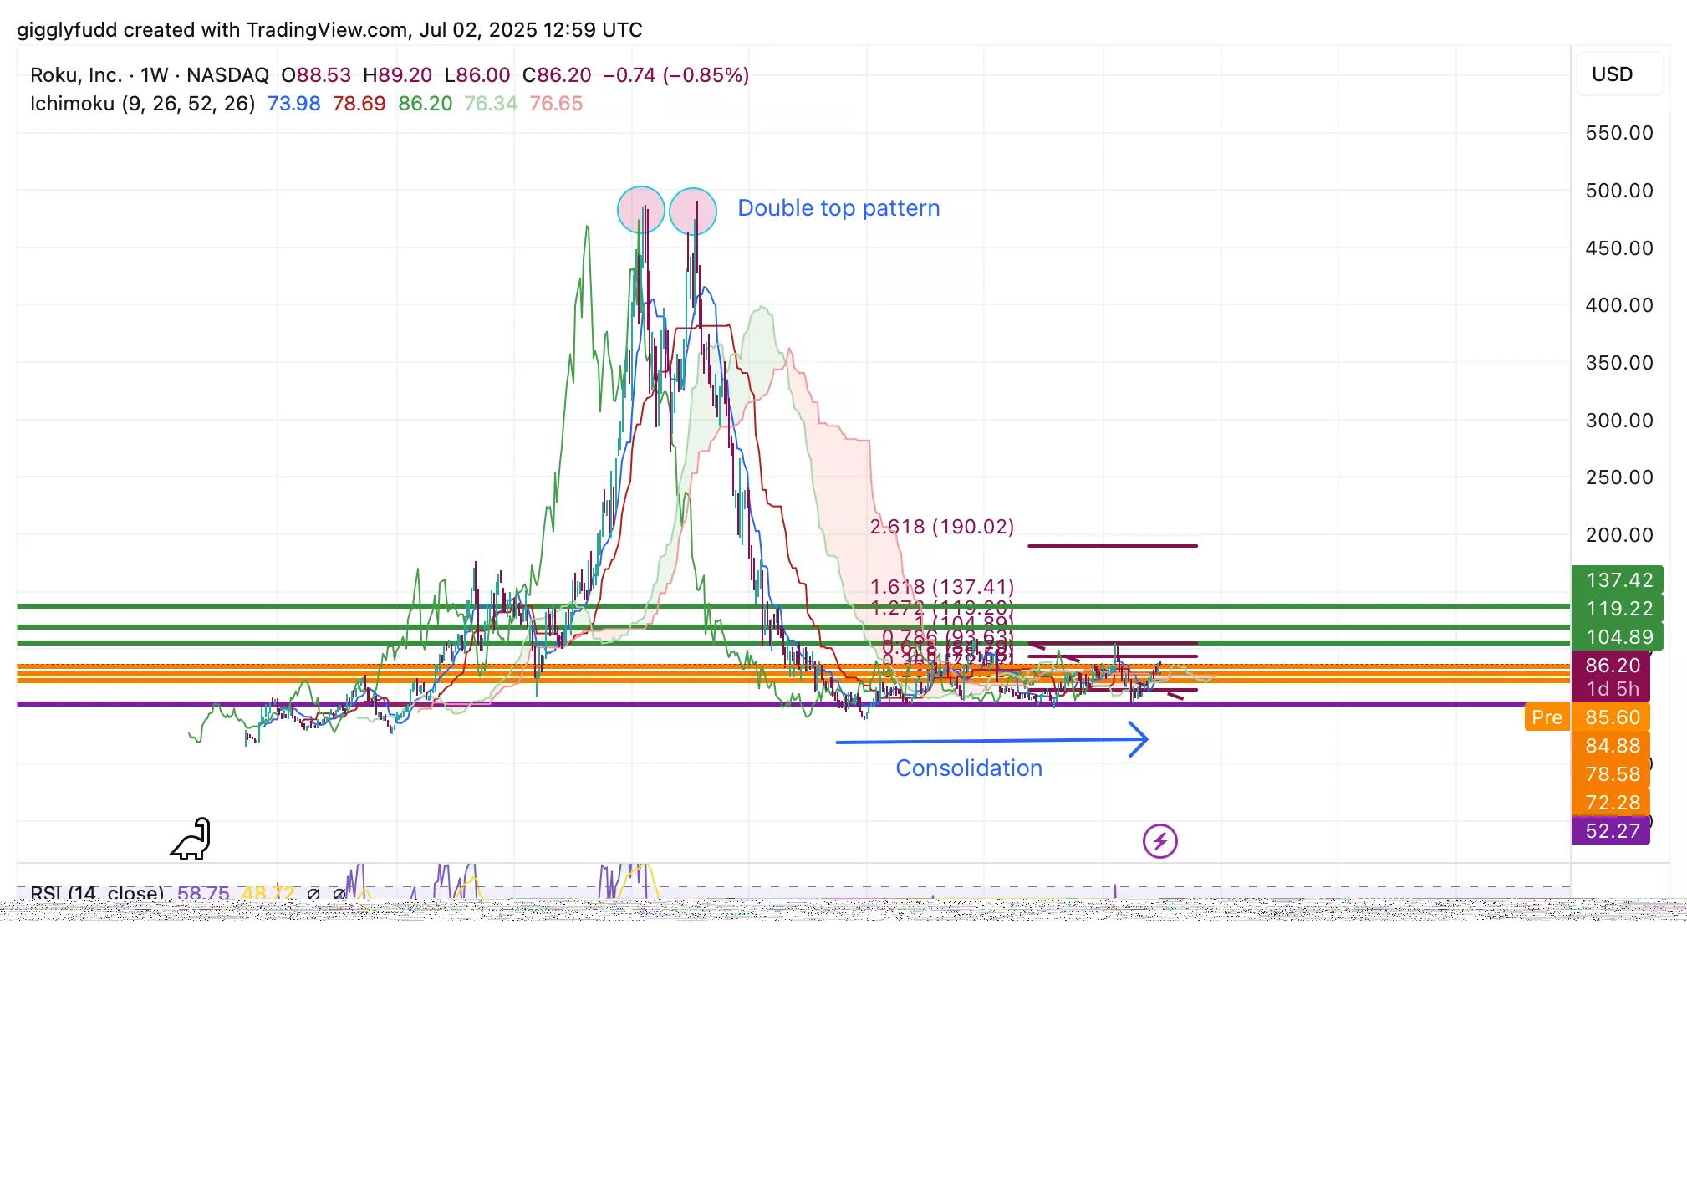
Task: Click the 137.42 green price label
Action: [x=1618, y=580]
